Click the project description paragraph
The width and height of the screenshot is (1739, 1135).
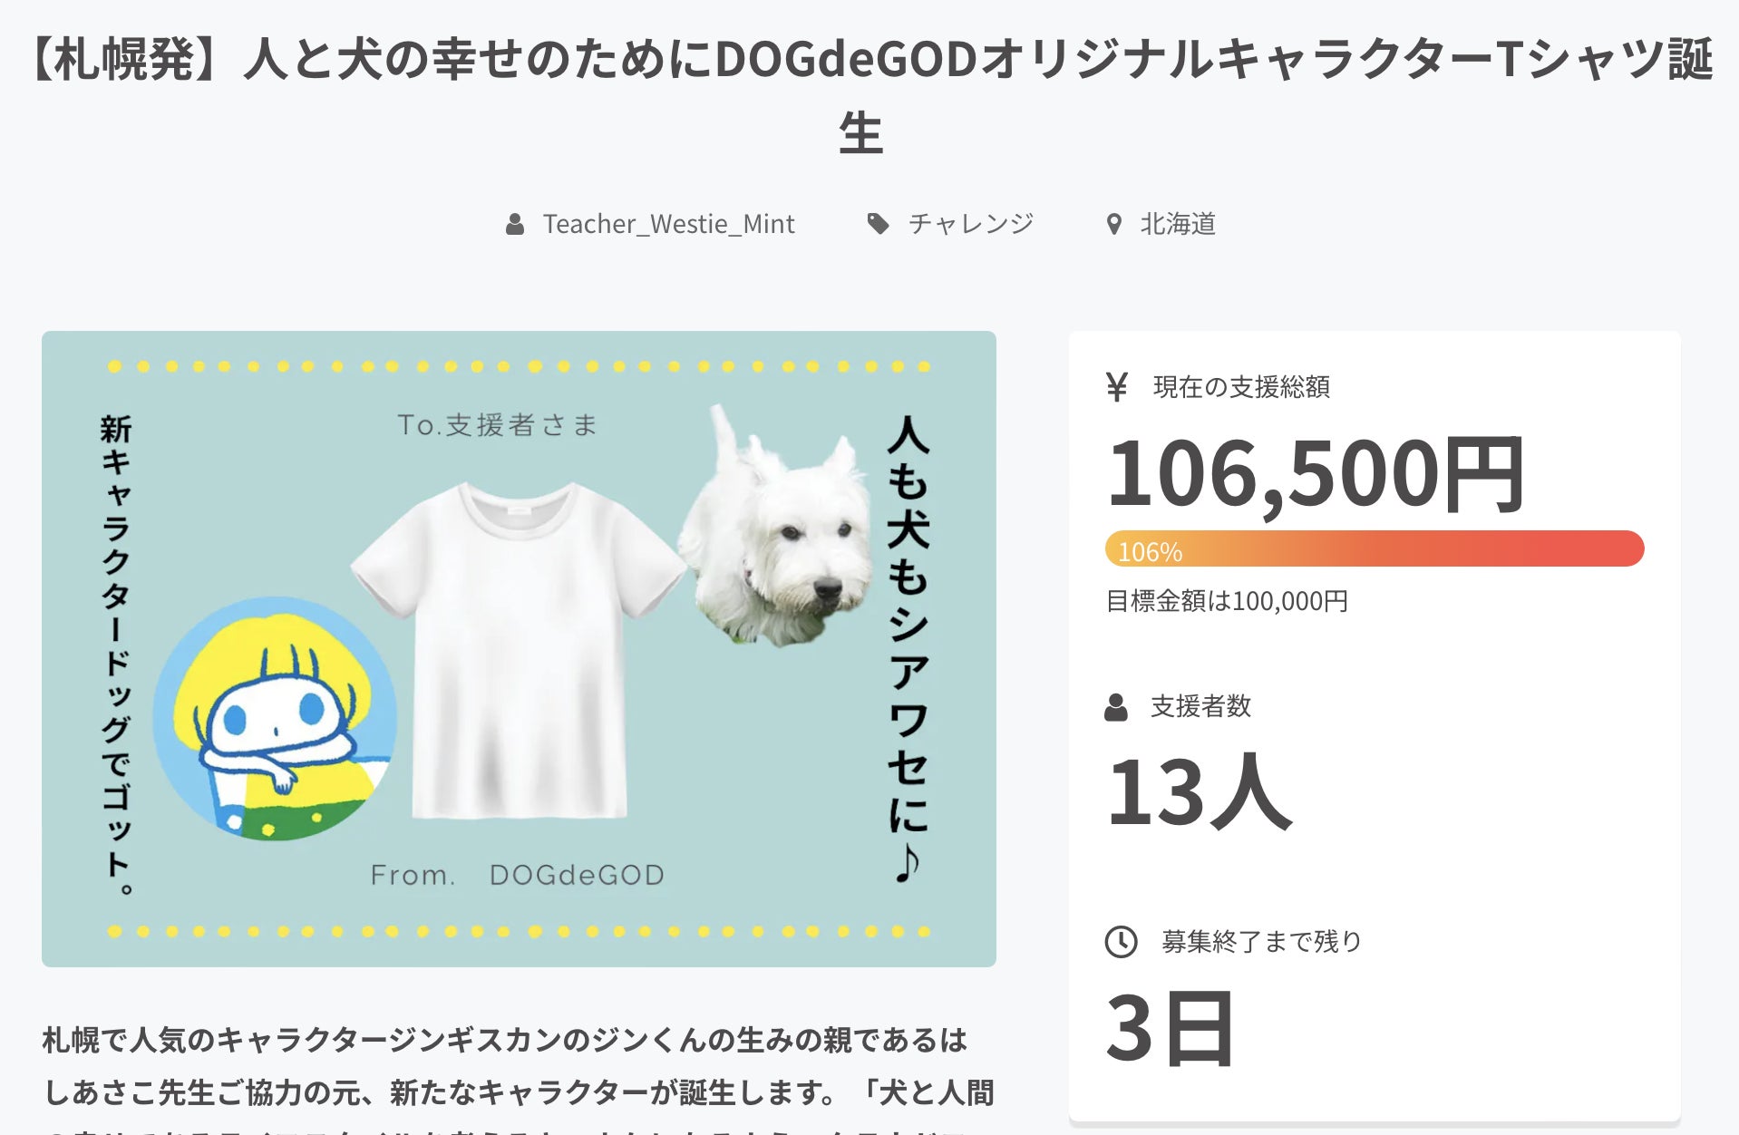pyautogui.click(x=519, y=1067)
